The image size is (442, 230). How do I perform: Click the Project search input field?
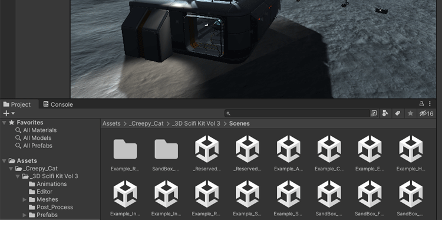pyautogui.click(x=297, y=113)
